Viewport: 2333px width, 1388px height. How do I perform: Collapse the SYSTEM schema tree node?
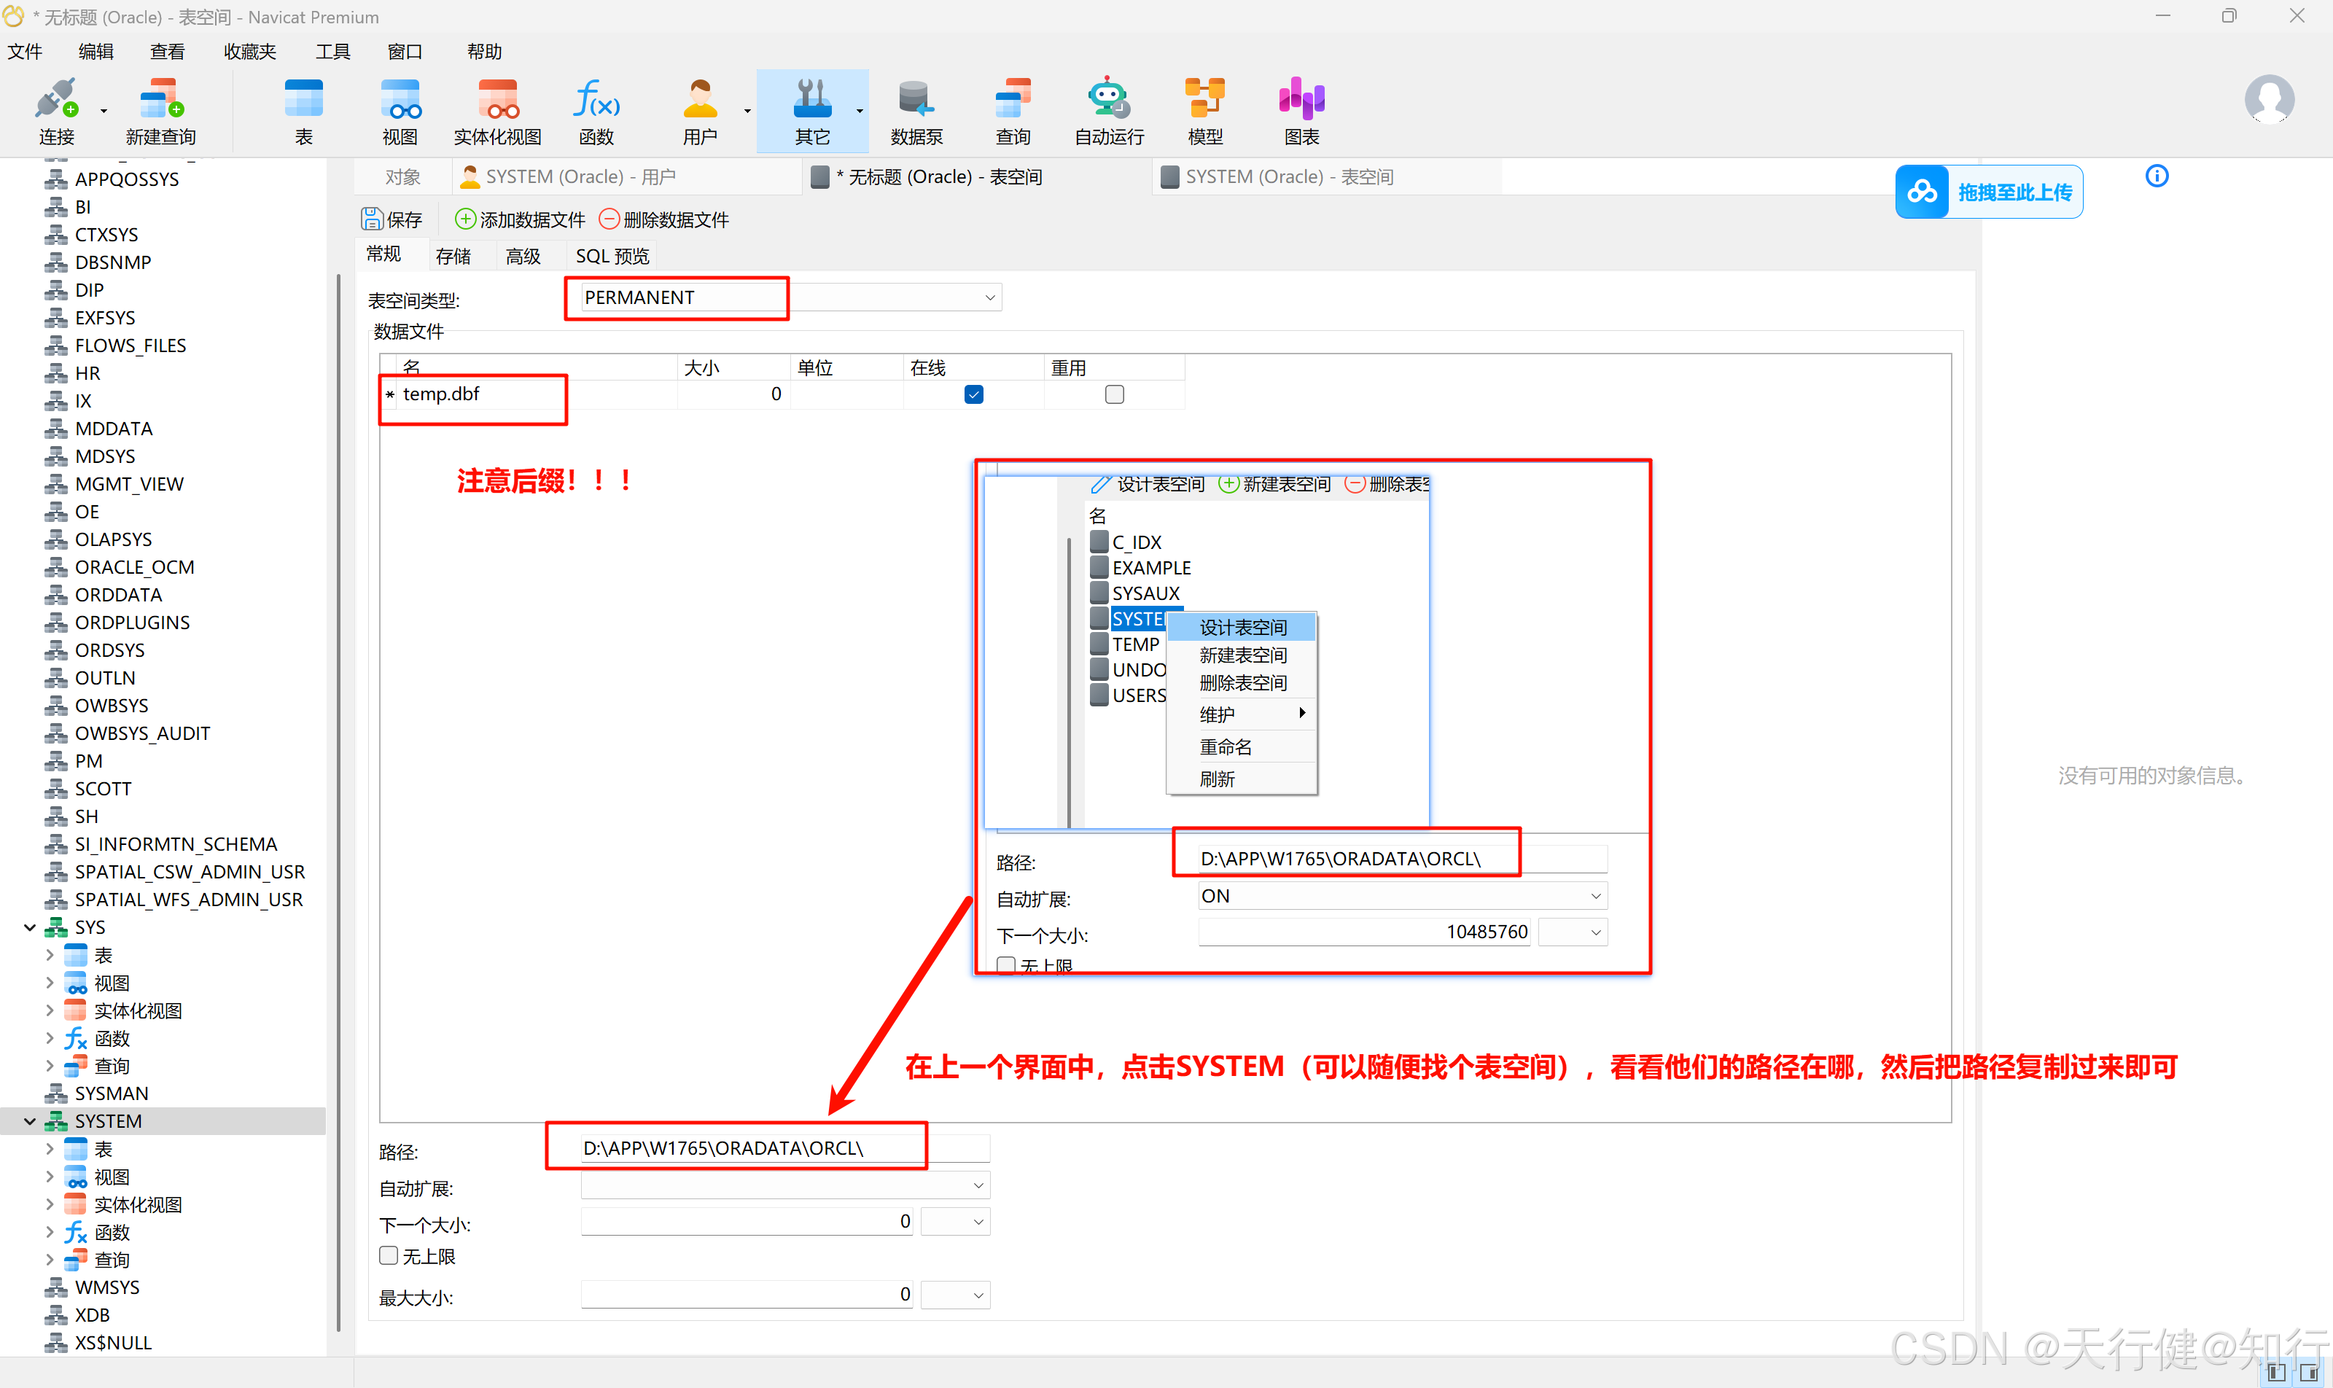pyautogui.click(x=30, y=1120)
